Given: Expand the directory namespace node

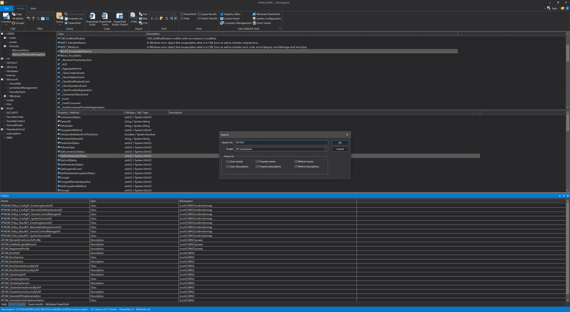Looking at the screenshot, I should click(2, 67).
